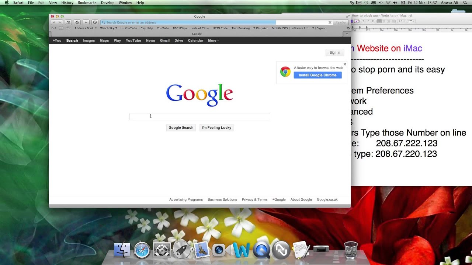Click the plus add-bookmark toolbar button

86,22
